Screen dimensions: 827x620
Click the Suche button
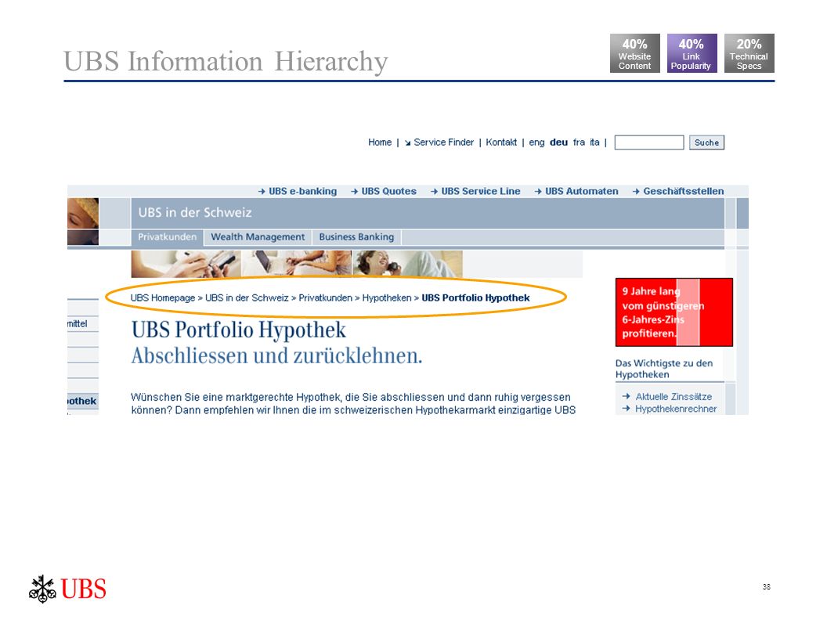pyautogui.click(x=706, y=142)
